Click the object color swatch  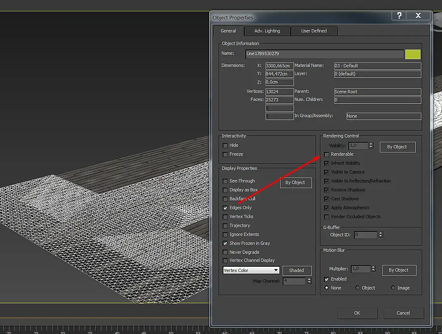pyautogui.click(x=412, y=54)
